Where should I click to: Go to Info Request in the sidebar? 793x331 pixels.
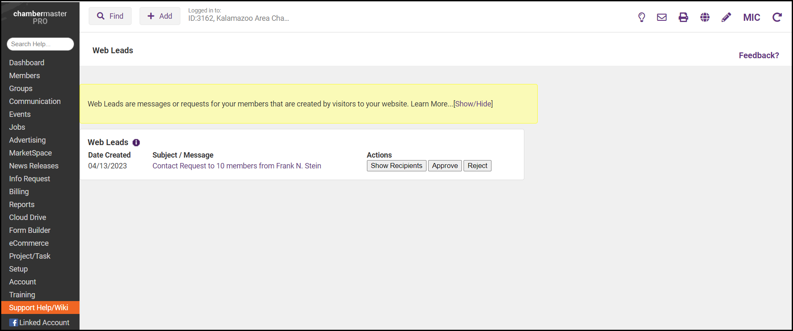30,179
